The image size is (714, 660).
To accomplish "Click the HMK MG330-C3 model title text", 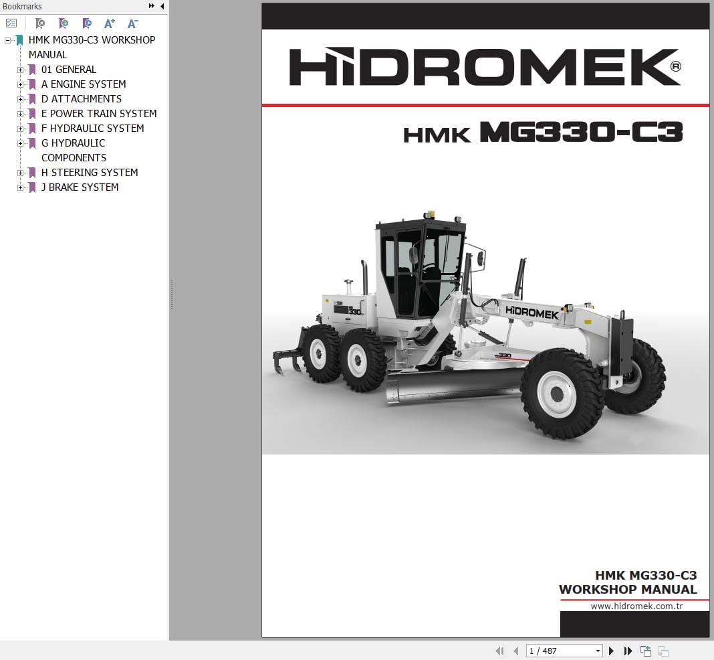I will point(543,132).
